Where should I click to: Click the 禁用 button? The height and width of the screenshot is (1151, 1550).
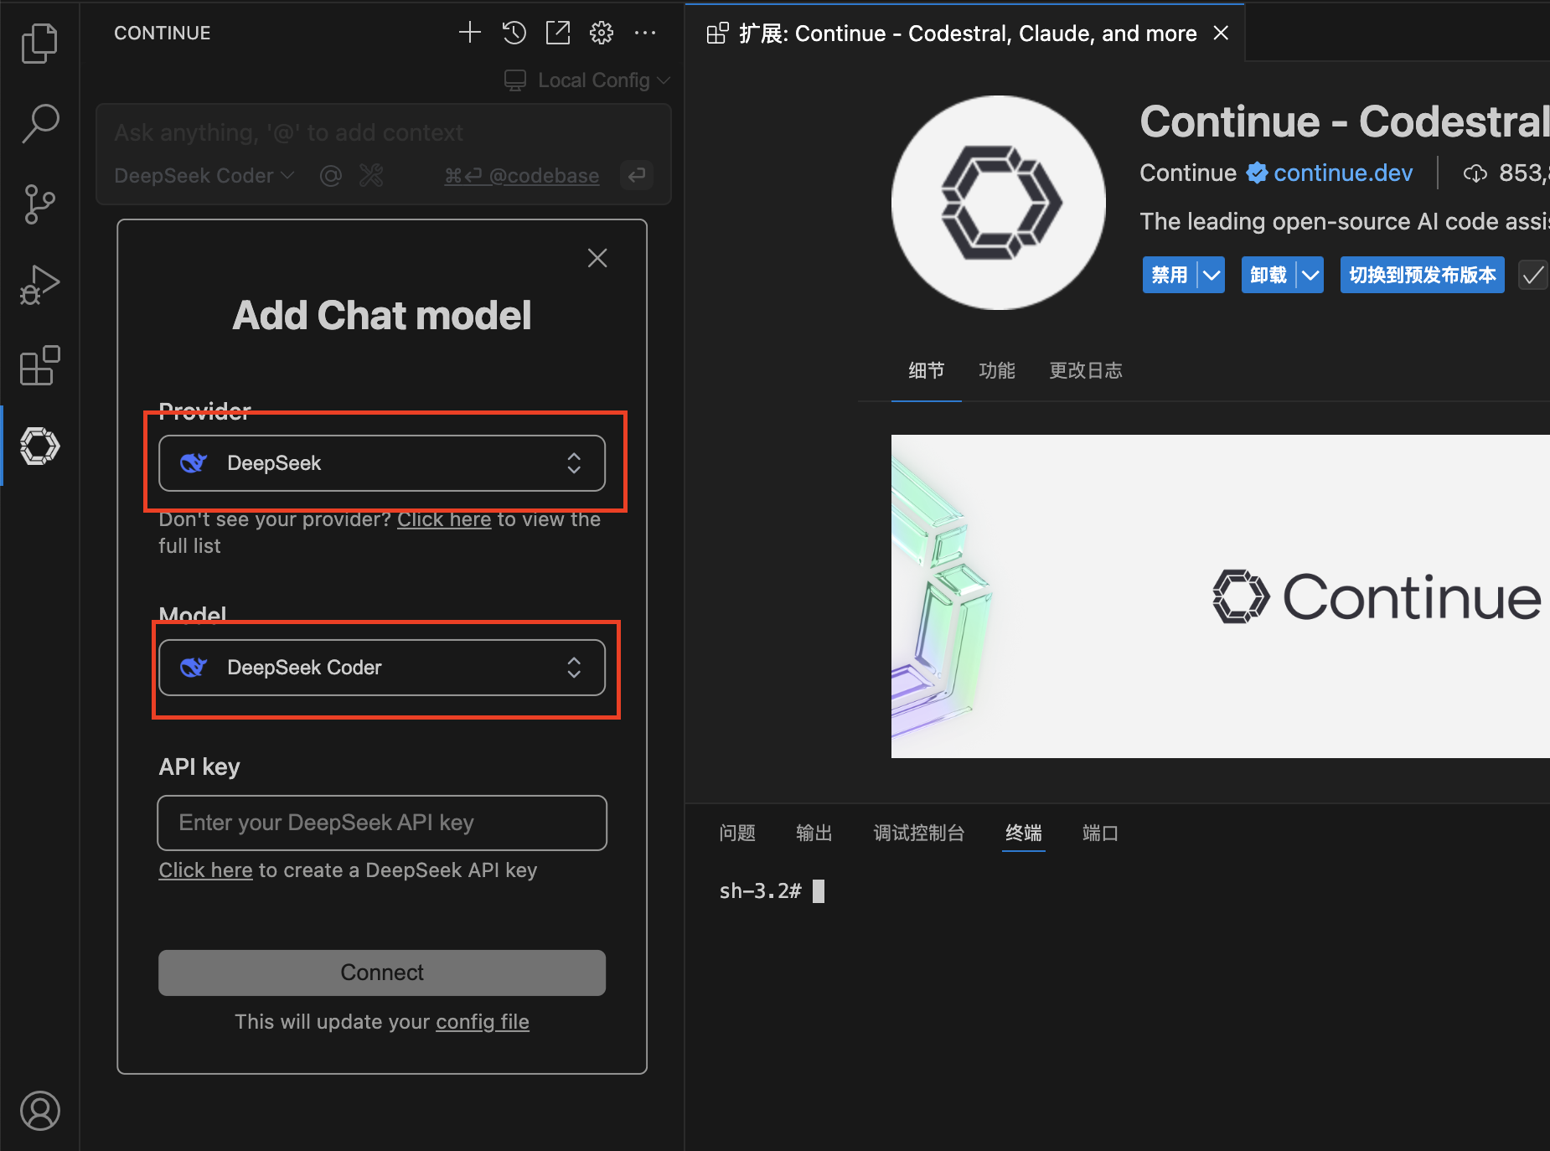click(x=1170, y=275)
